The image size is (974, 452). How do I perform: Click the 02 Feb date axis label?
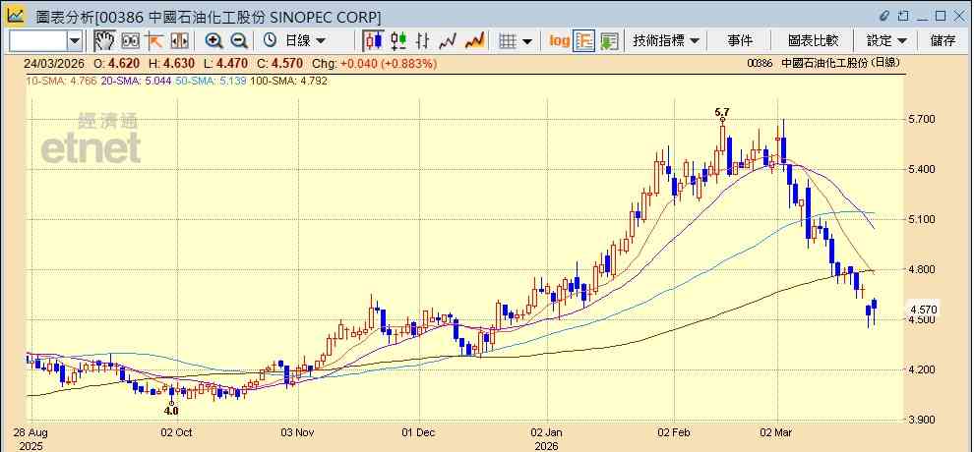[x=675, y=432]
